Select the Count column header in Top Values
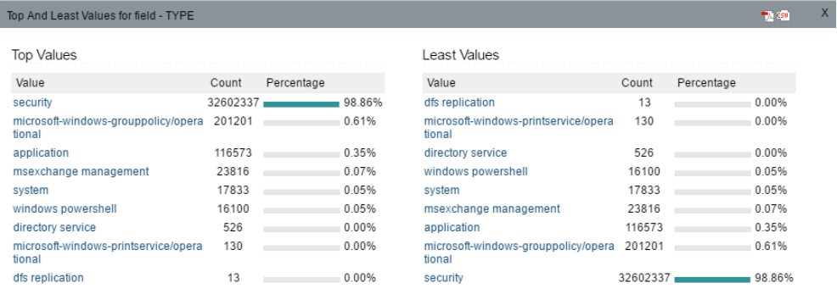 point(226,83)
